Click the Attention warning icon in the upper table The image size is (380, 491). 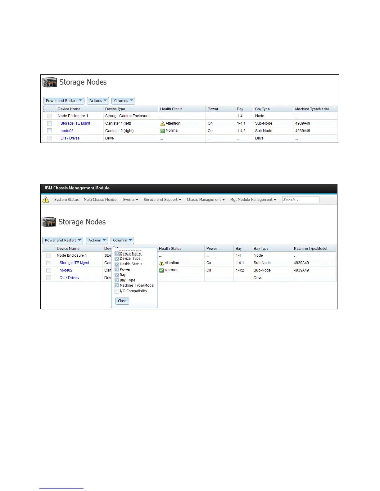click(x=162, y=123)
